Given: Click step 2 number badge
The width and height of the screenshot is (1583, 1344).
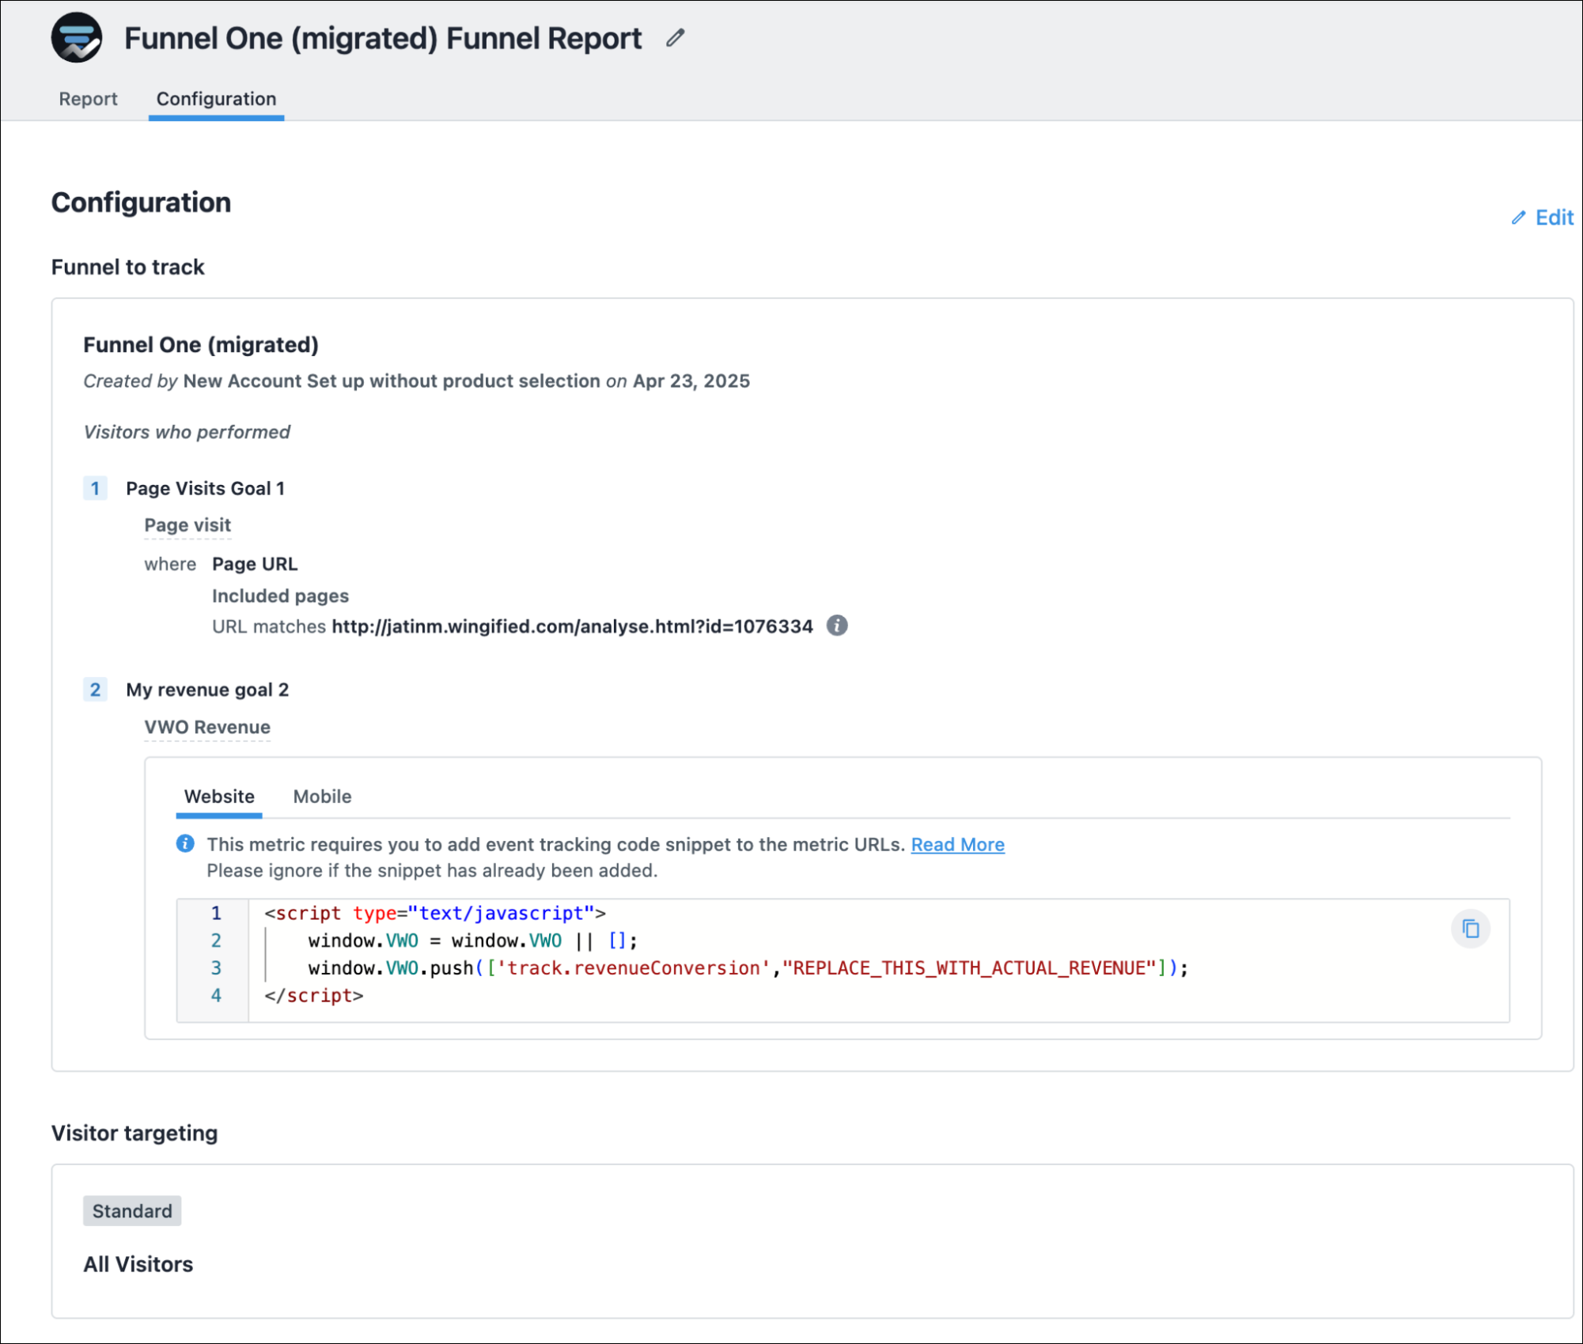Looking at the screenshot, I should click(x=95, y=690).
